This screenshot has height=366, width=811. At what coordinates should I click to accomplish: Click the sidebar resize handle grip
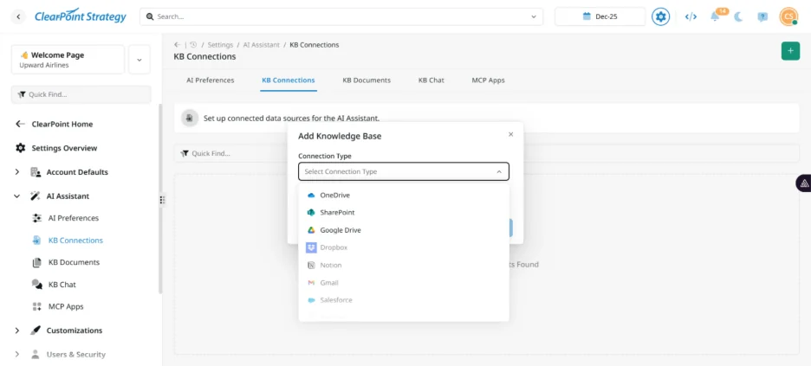coord(162,199)
